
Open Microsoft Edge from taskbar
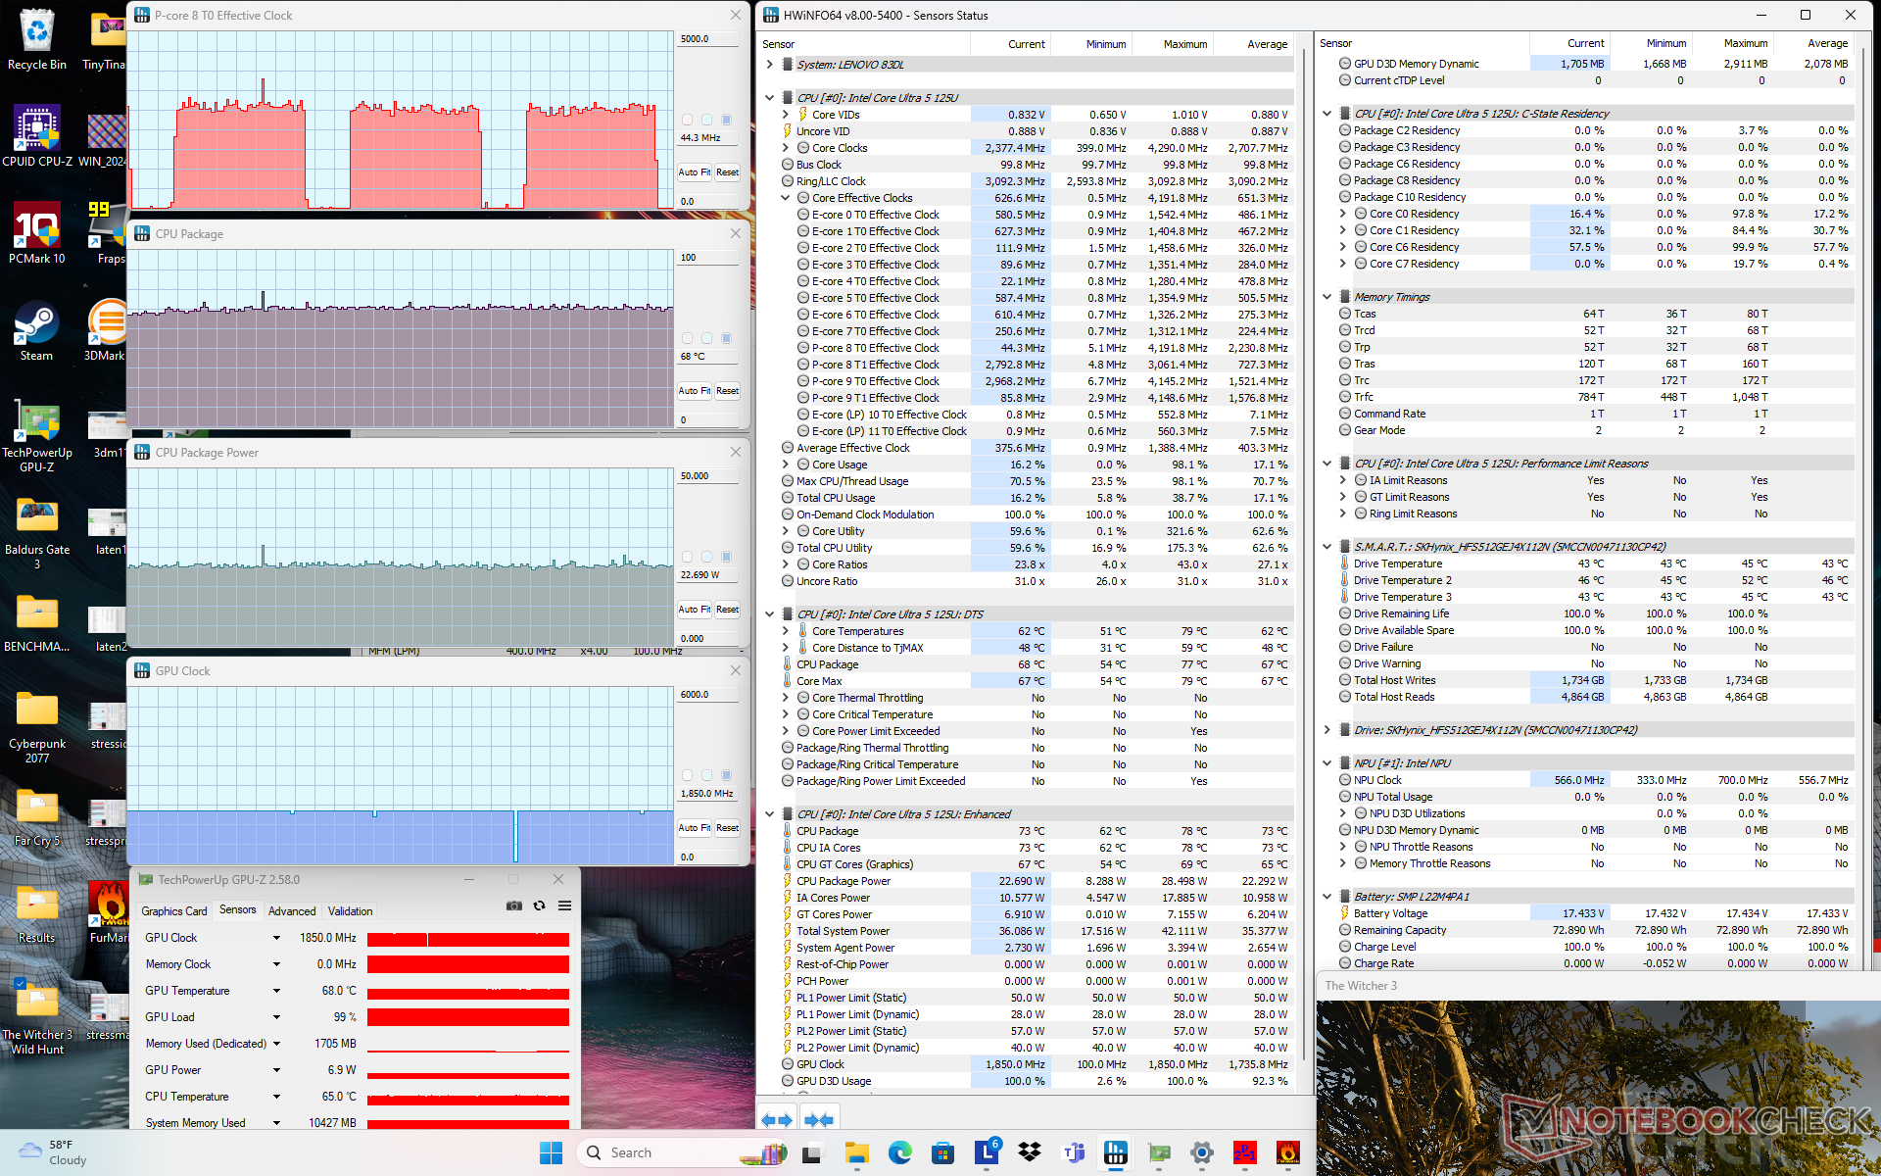click(x=899, y=1153)
